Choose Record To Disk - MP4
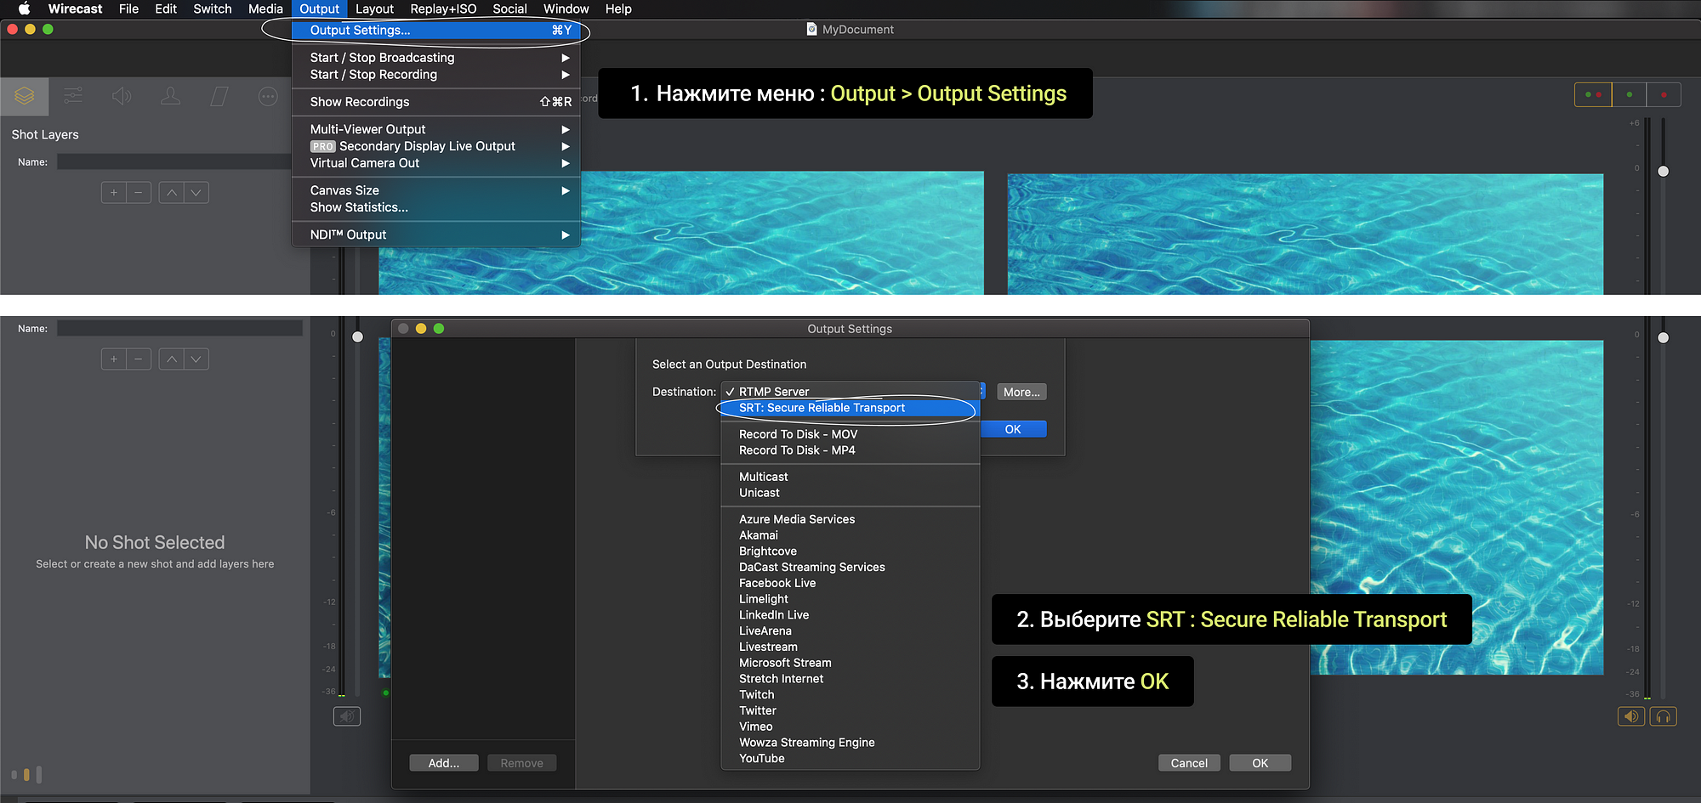 tap(850, 450)
